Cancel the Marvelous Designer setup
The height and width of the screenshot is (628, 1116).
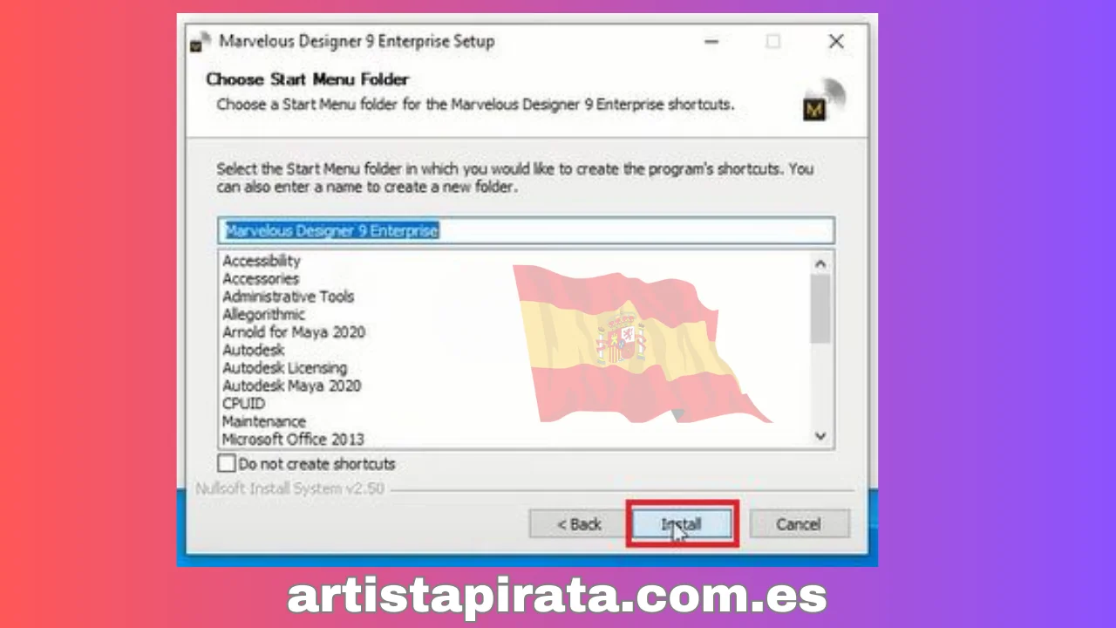[799, 524]
